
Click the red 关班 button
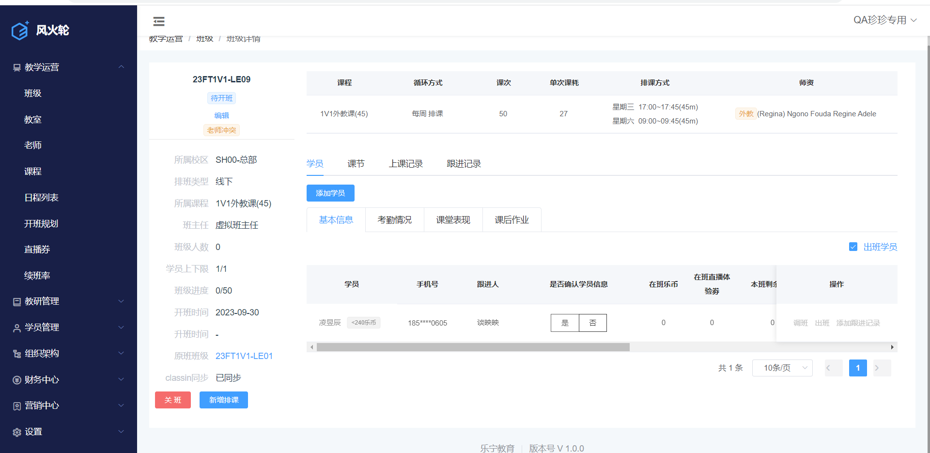pyautogui.click(x=173, y=400)
